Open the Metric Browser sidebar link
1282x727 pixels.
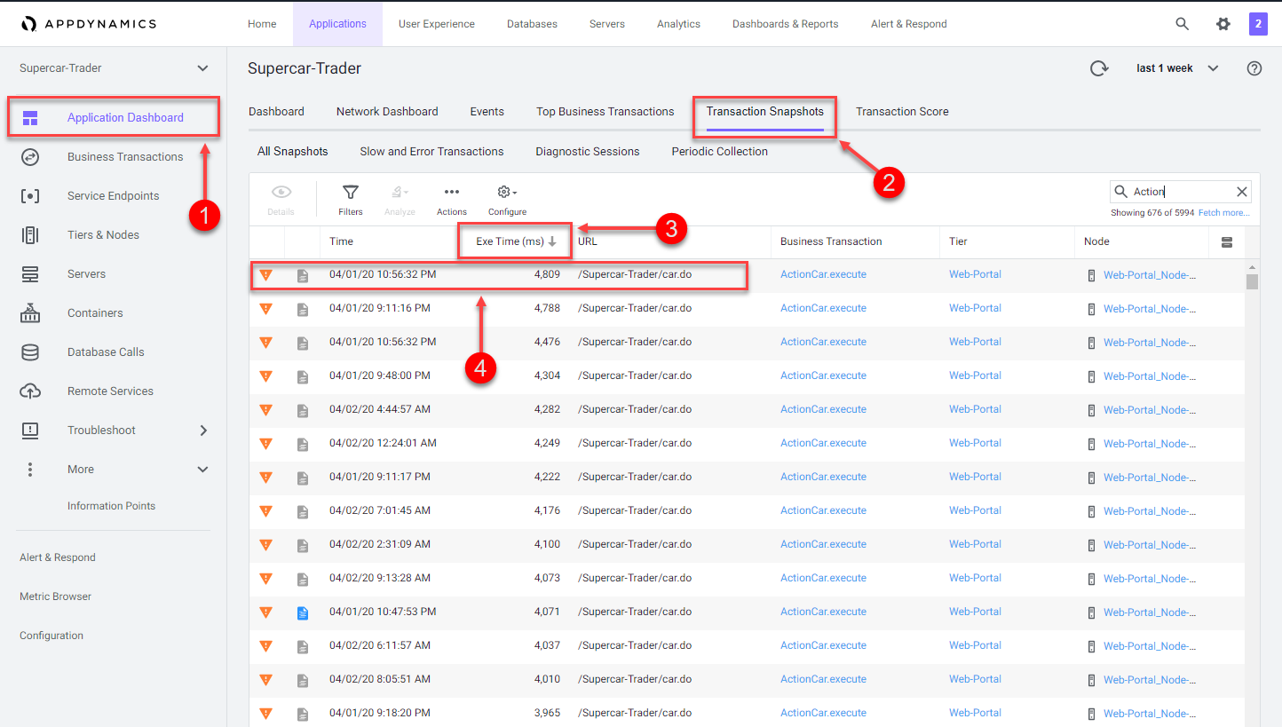click(55, 597)
